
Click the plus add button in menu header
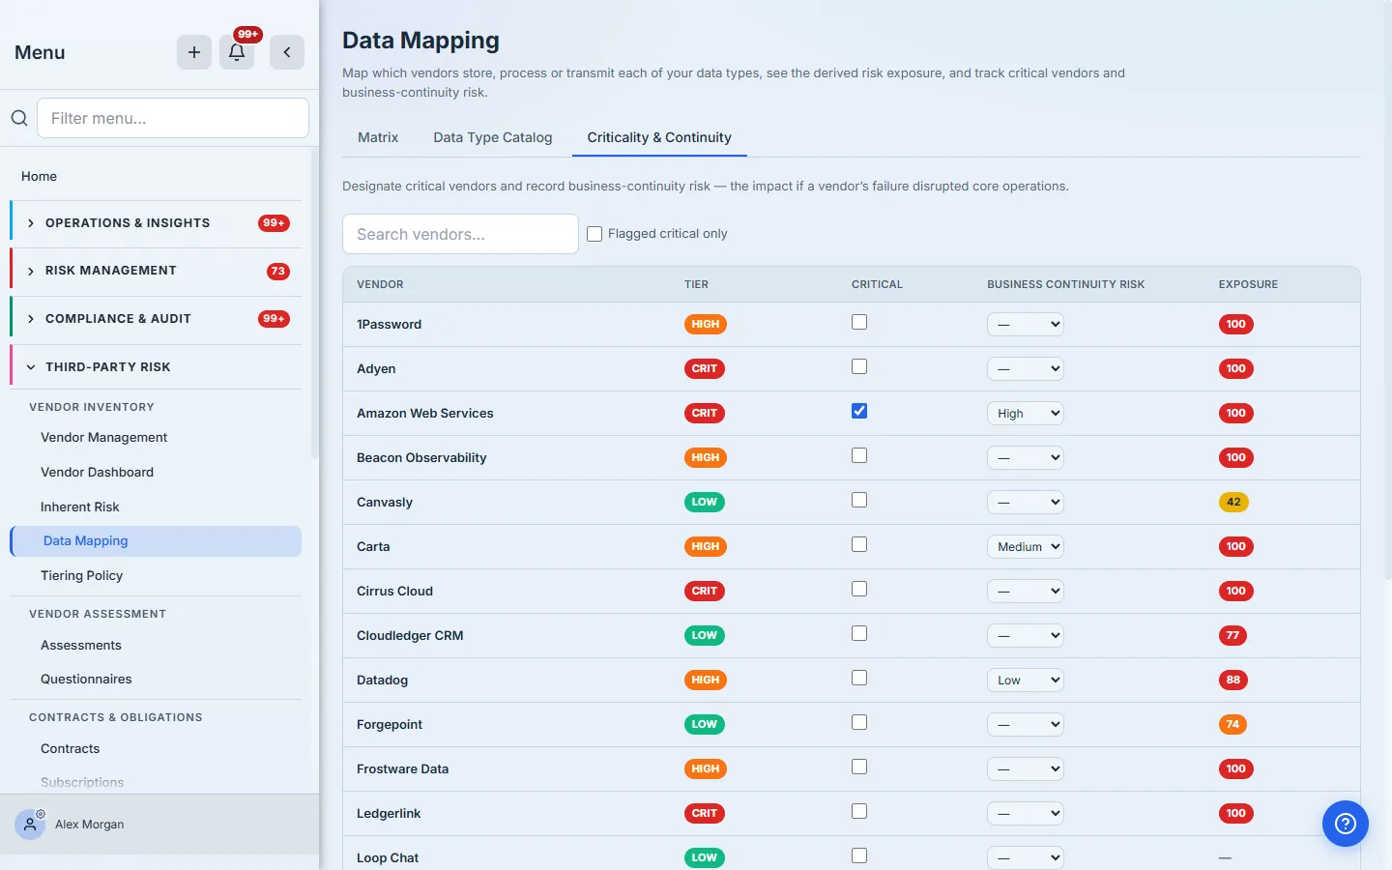click(x=194, y=52)
